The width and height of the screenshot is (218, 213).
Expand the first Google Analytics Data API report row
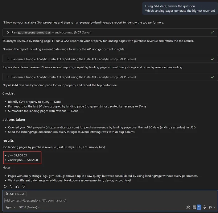[8, 59]
